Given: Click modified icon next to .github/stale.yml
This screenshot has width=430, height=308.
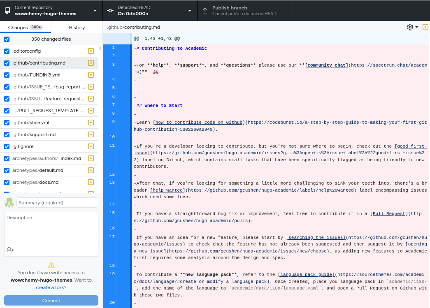Looking at the screenshot, I should (91, 123).
